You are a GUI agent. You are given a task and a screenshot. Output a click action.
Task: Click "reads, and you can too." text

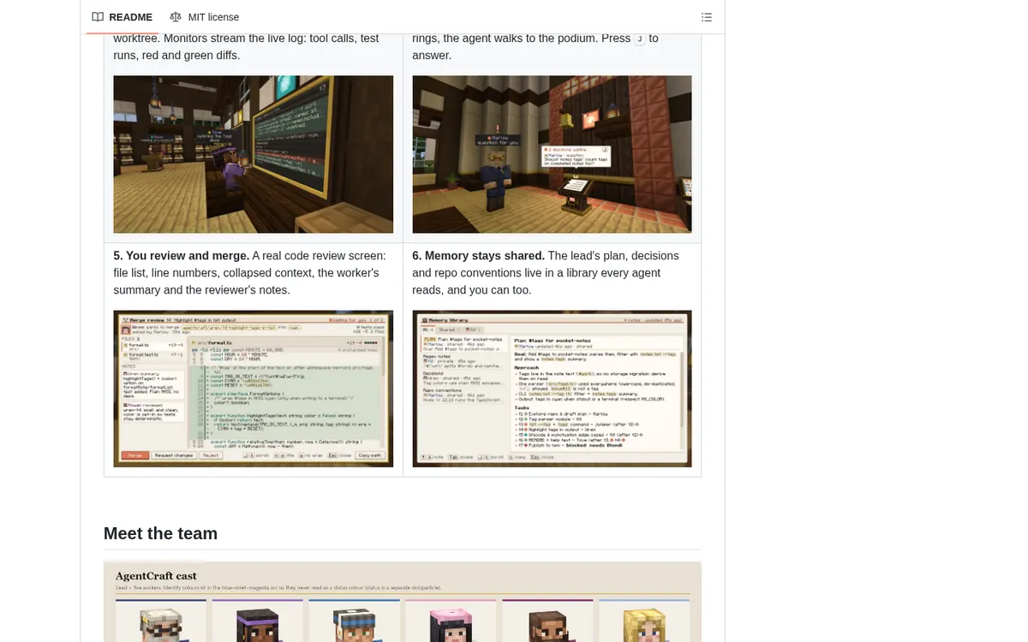tap(472, 290)
